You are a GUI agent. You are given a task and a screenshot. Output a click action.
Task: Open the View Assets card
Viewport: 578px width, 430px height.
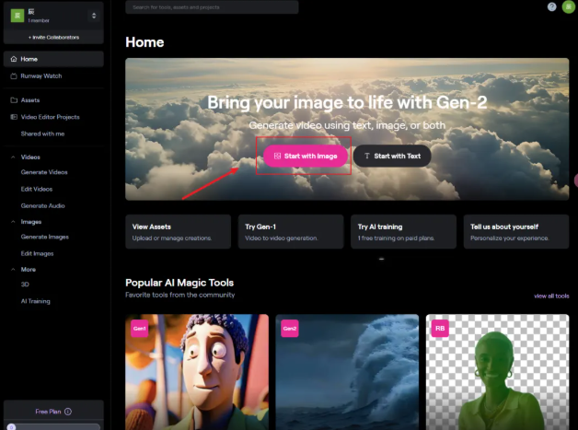point(178,232)
